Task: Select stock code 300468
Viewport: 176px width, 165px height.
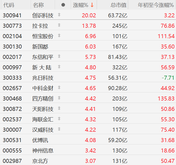Action: point(12,99)
